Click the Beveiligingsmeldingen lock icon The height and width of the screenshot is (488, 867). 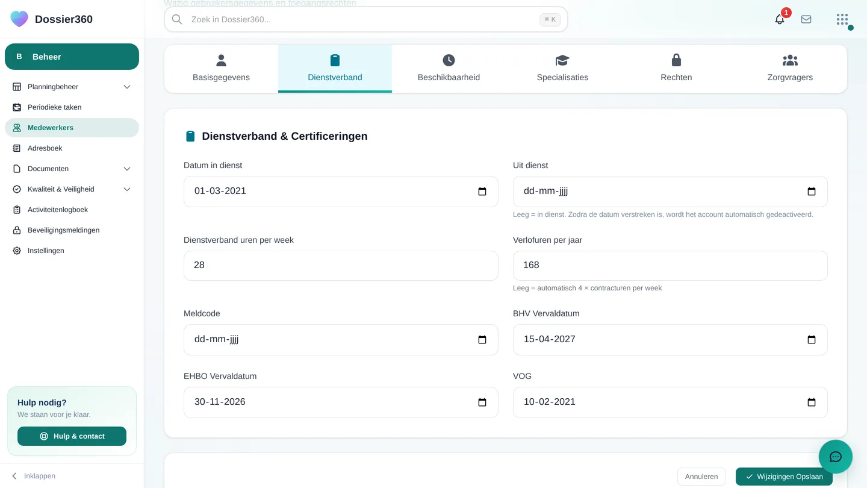17,230
